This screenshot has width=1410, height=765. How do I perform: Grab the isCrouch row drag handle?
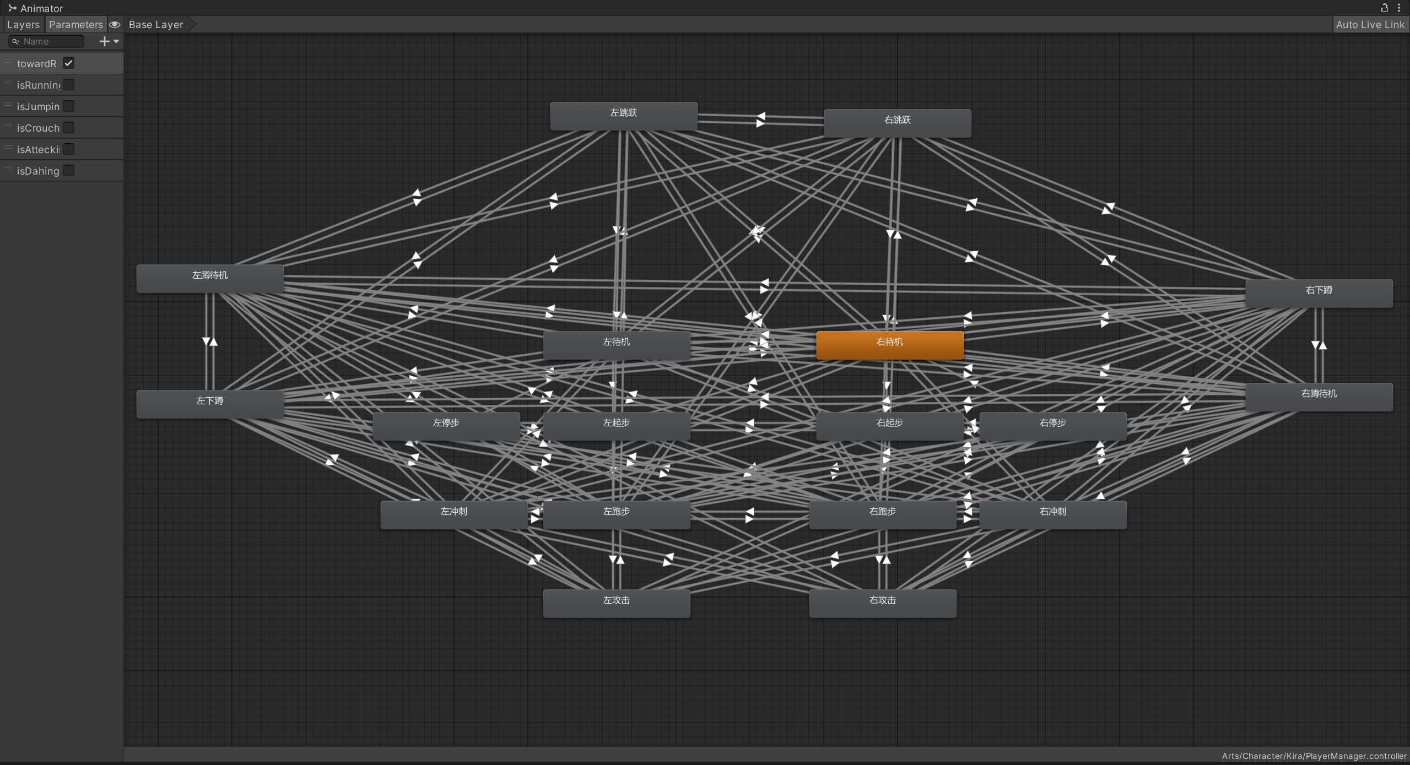8,127
